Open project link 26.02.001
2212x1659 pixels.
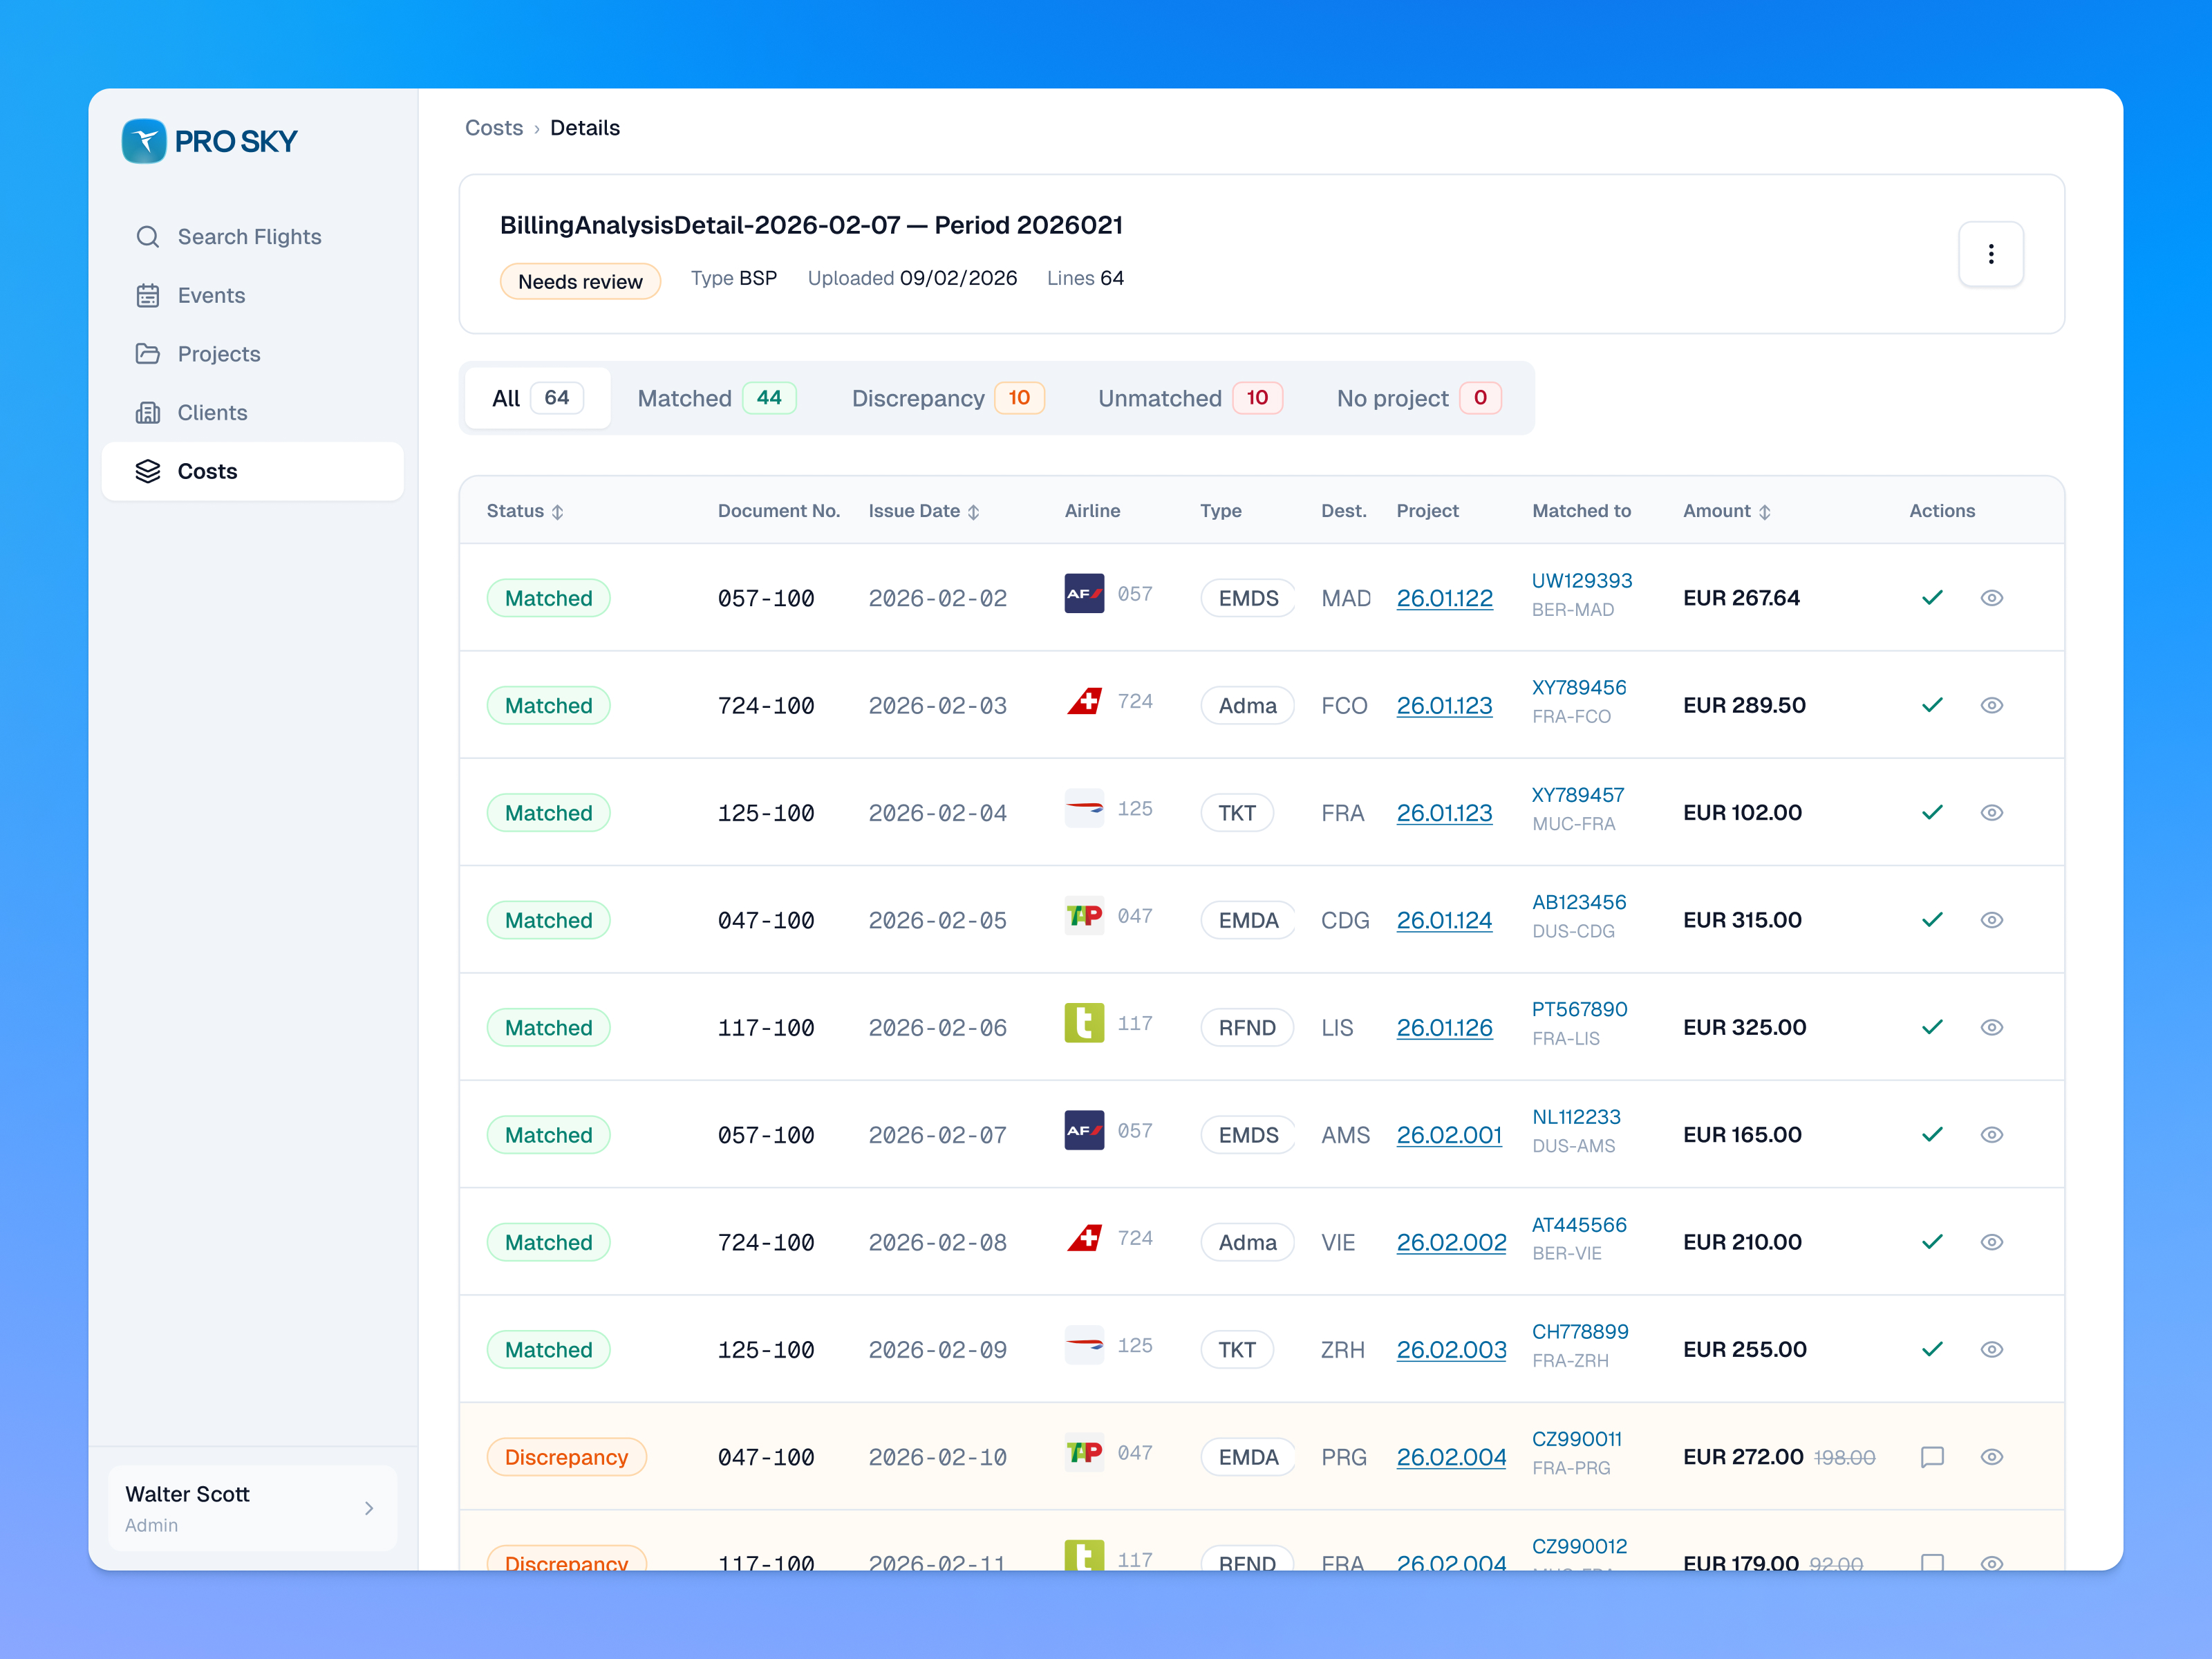point(1449,1135)
